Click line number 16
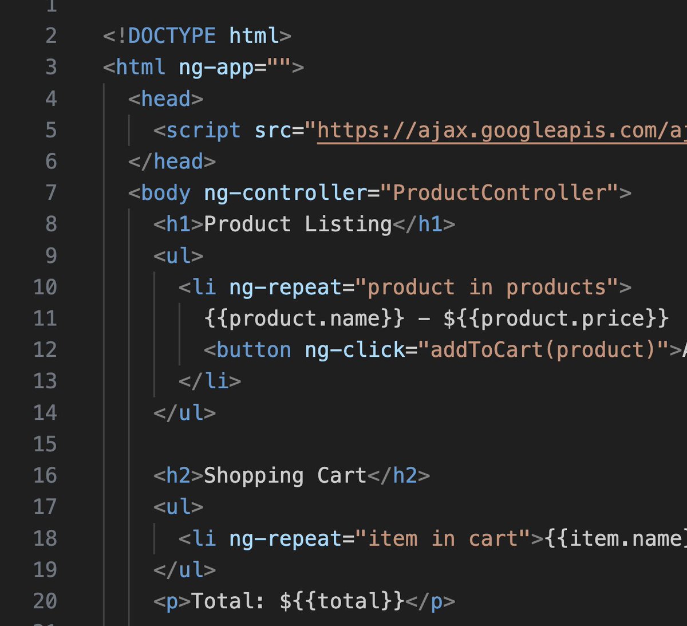 click(x=44, y=475)
